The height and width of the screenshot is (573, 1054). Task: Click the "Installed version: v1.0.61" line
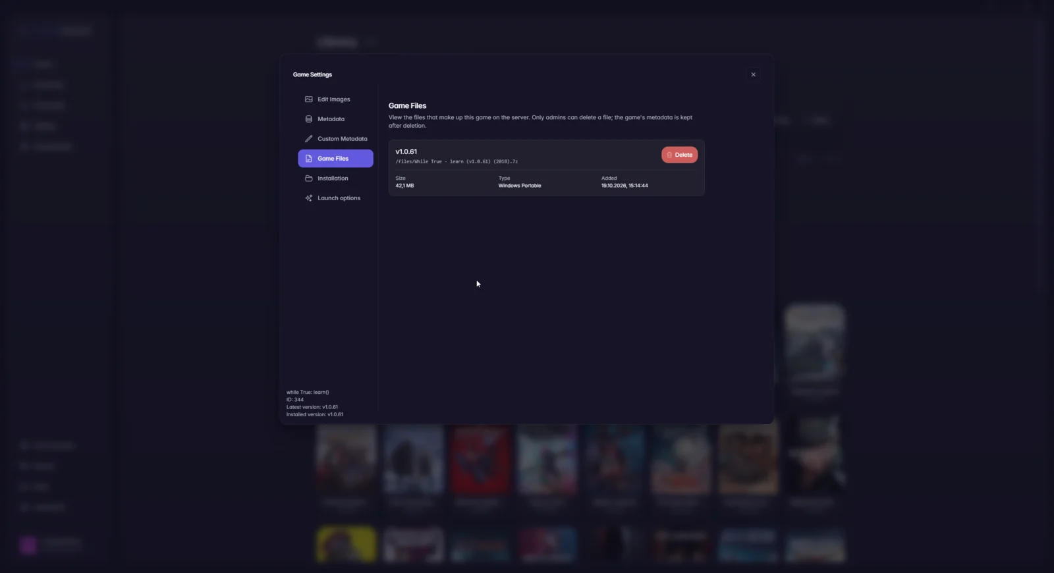(315, 415)
